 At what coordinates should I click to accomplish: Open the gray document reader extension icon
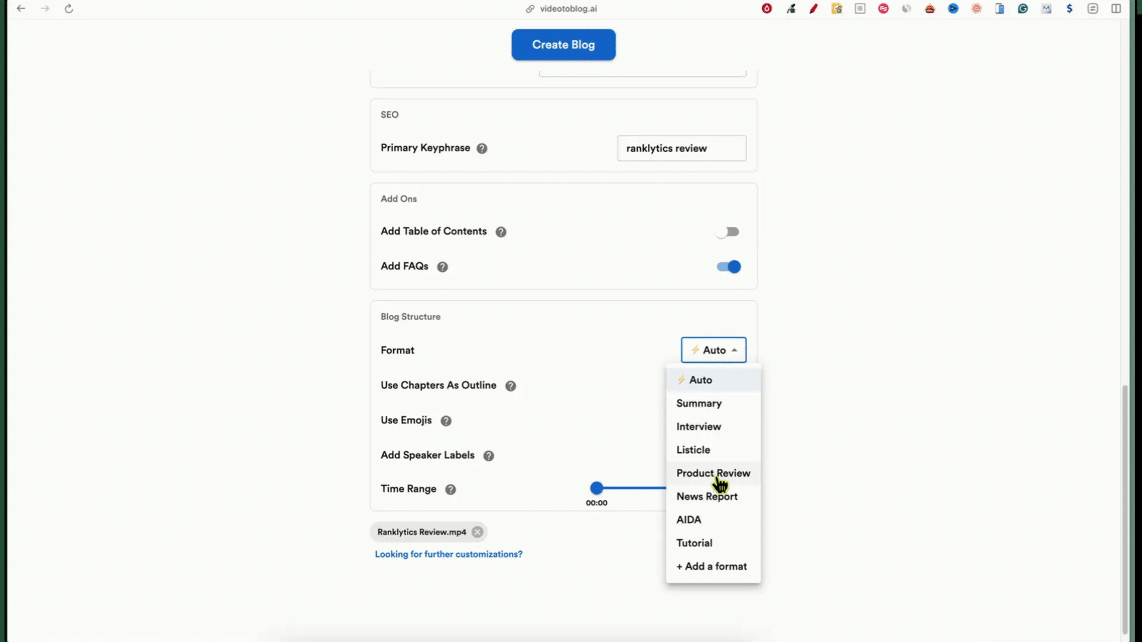tap(860, 8)
